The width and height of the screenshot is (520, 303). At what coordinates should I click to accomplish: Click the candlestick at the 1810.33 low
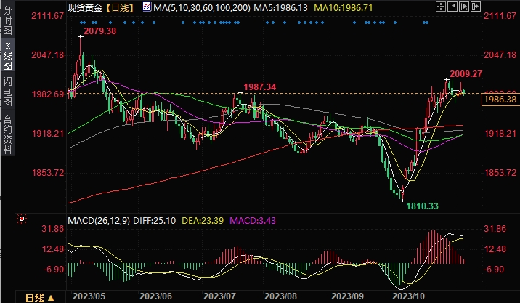[x=403, y=193]
